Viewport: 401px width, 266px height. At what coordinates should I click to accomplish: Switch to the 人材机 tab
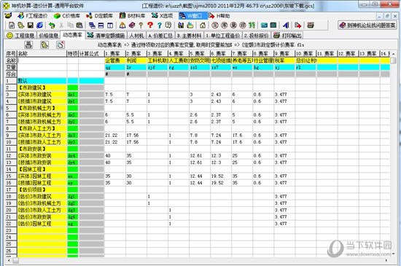pyautogui.click(x=136, y=36)
